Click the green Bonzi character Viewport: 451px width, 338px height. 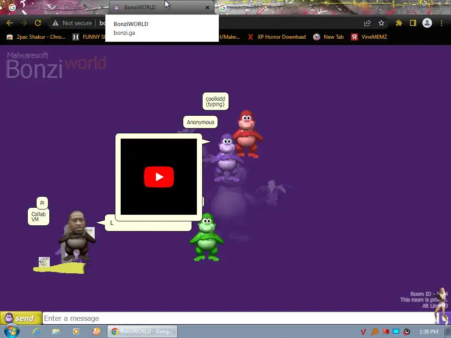[207, 237]
